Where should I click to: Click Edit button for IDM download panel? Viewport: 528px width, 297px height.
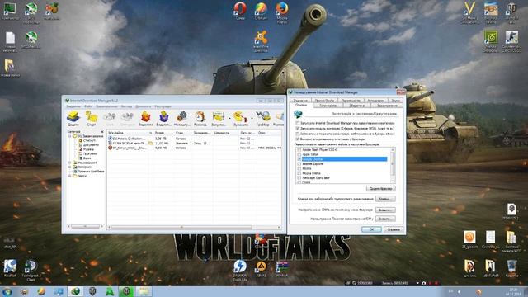[385, 219]
